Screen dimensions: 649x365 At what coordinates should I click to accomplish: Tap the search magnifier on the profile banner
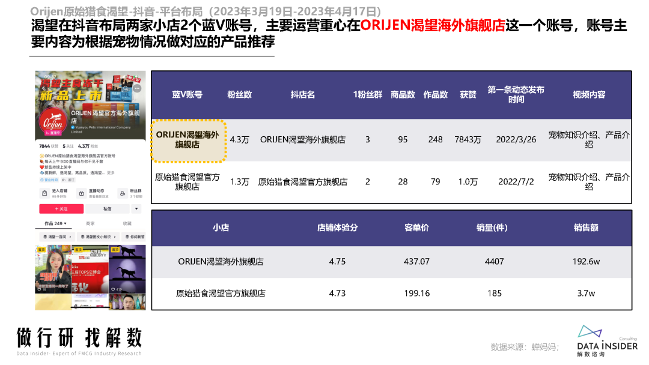pyautogui.click(x=126, y=88)
